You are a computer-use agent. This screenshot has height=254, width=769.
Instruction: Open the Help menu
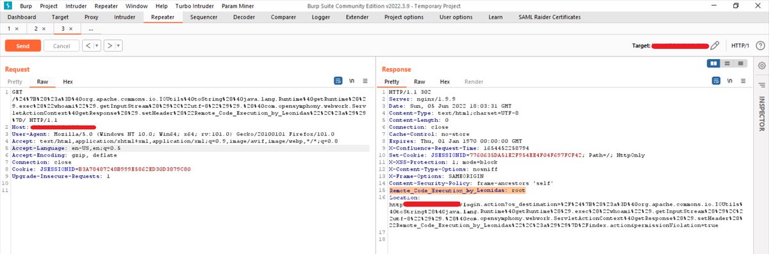click(161, 5)
